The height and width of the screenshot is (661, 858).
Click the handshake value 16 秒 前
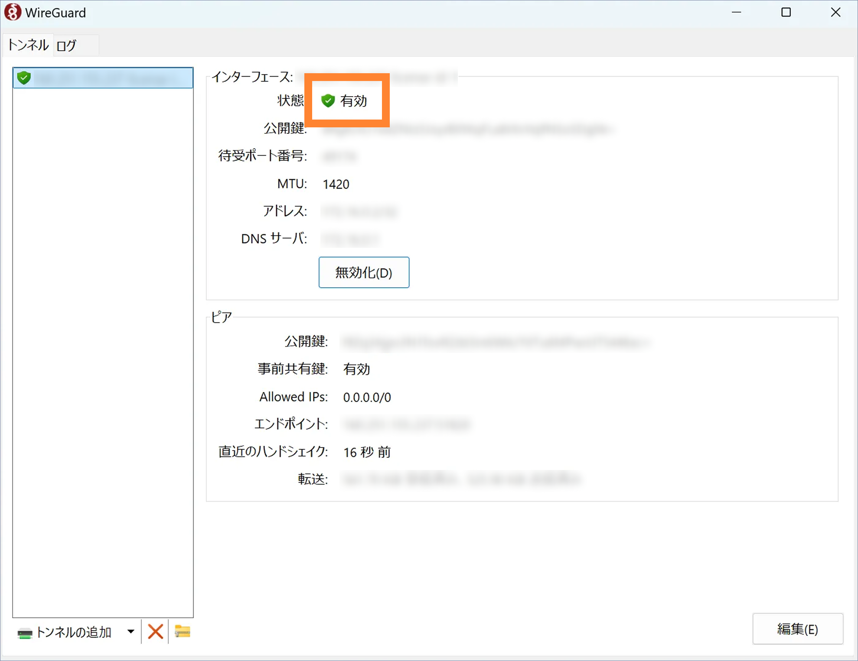coord(367,452)
